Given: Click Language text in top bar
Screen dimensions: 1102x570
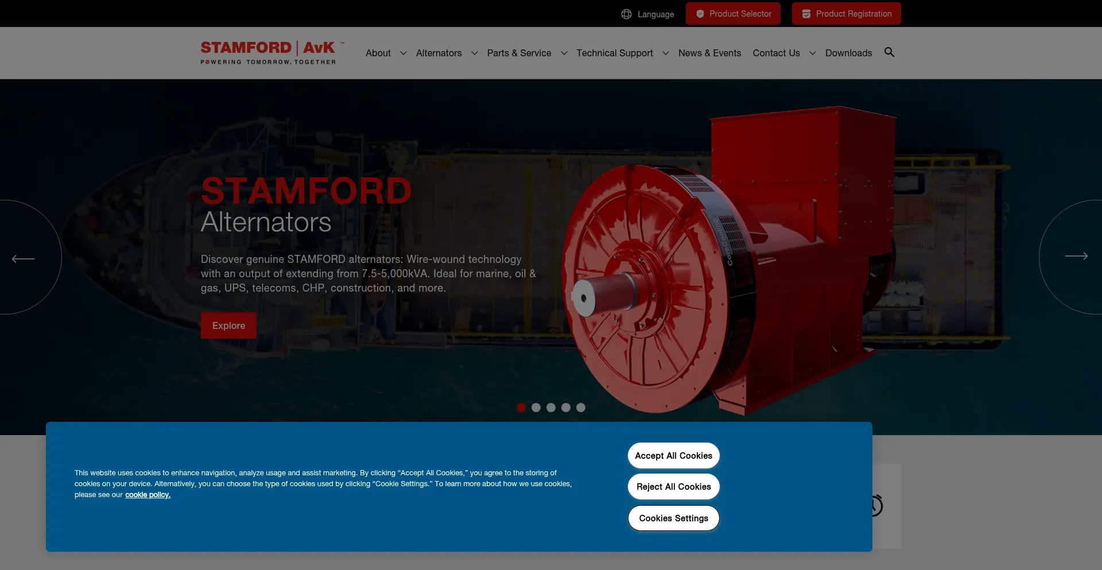Looking at the screenshot, I should (x=655, y=14).
